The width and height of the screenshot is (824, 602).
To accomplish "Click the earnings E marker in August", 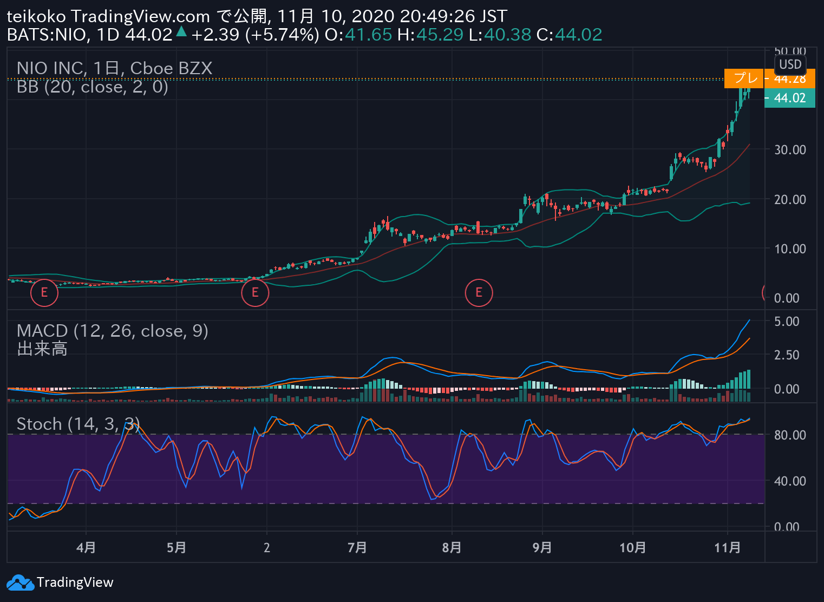I will (479, 292).
